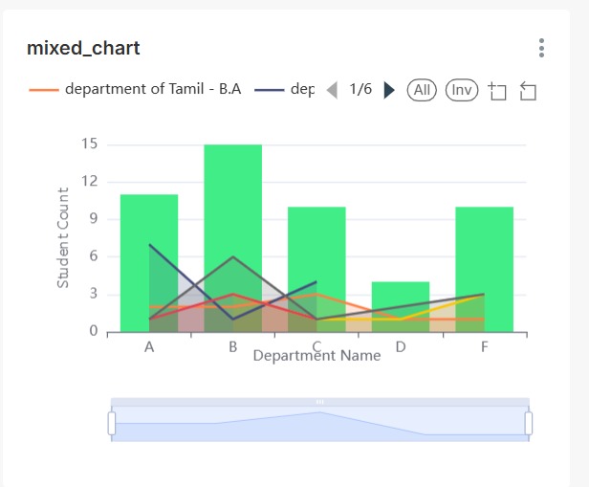589x487 pixels.
Task: Go to next legend page
Action: pyautogui.click(x=388, y=90)
